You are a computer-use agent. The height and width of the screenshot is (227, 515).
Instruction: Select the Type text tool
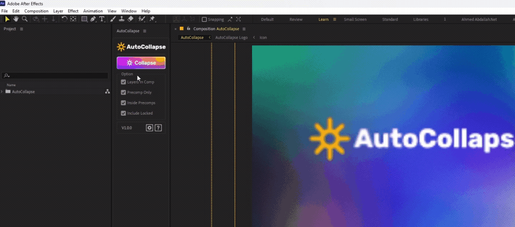[102, 19]
